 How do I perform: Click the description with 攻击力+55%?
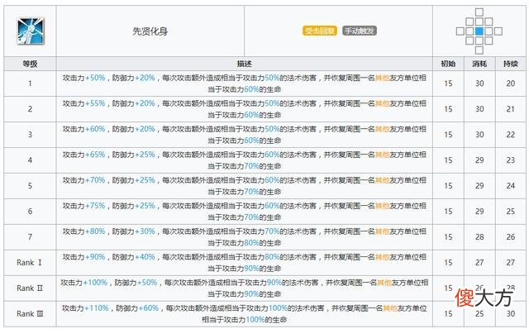pyautogui.click(x=245, y=109)
